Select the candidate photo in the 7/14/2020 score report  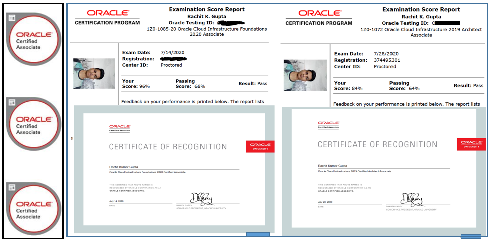(x=94, y=74)
